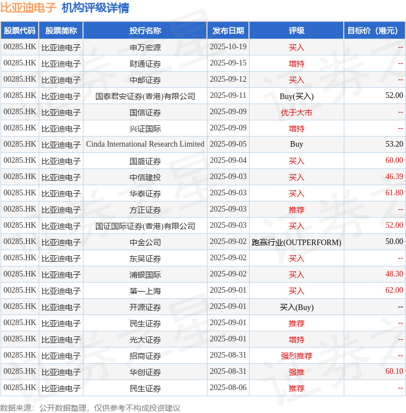The height and width of the screenshot is (413, 406).
Task: Click the 62.00 target price
Action: pyautogui.click(x=394, y=290)
